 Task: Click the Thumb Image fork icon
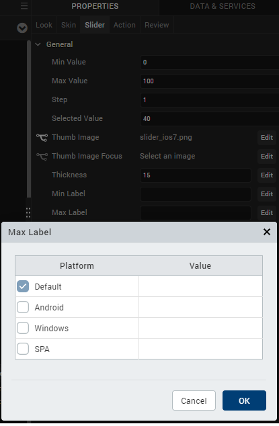click(x=42, y=138)
